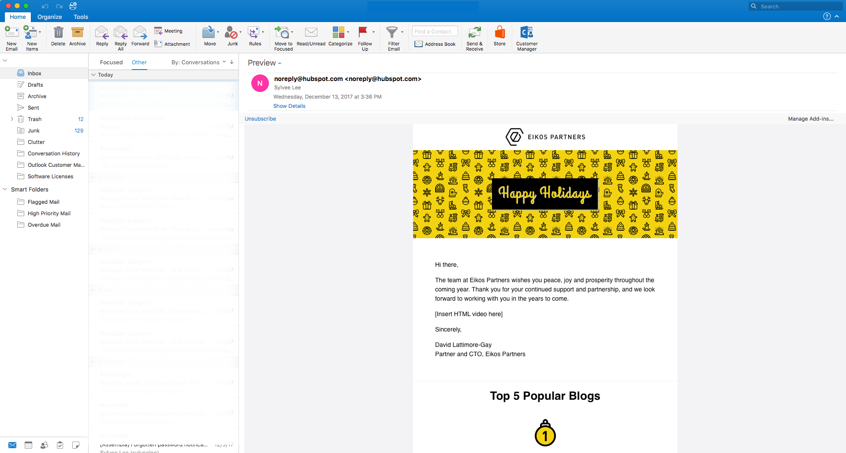Click the Filter Email funnel icon
Image resolution: width=846 pixels, height=453 pixels.
pos(391,33)
